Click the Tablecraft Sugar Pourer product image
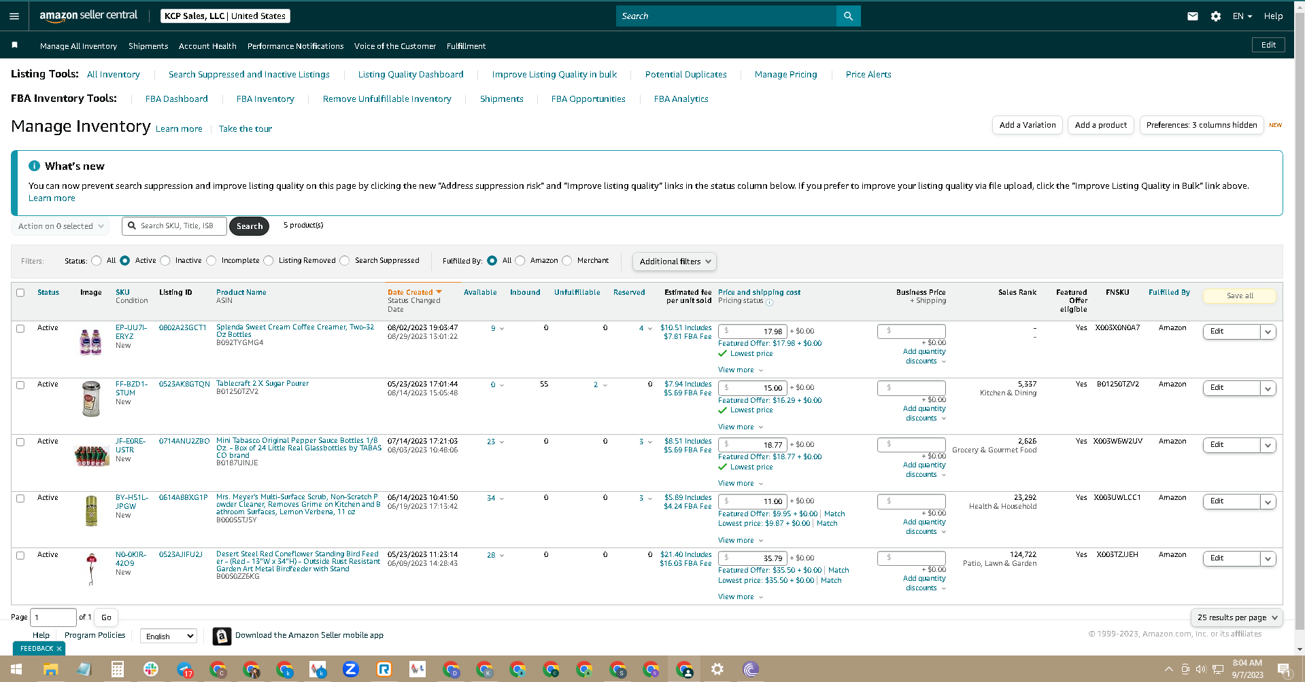The image size is (1305, 682). tap(90, 399)
